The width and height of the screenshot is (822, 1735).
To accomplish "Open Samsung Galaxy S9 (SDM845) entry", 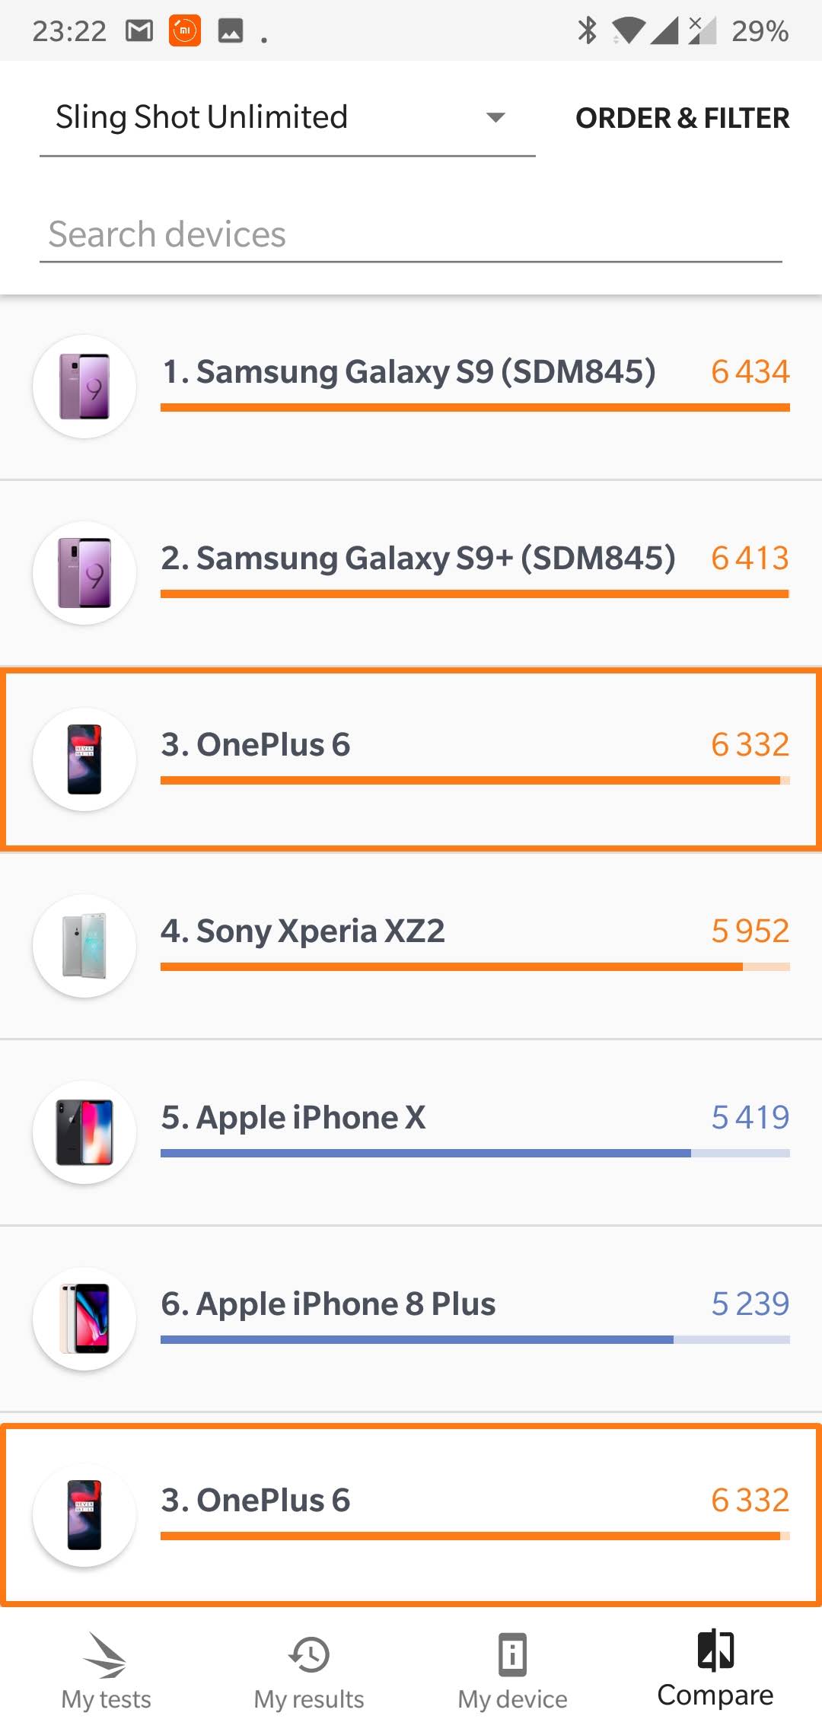I will (x=409, y=372).
